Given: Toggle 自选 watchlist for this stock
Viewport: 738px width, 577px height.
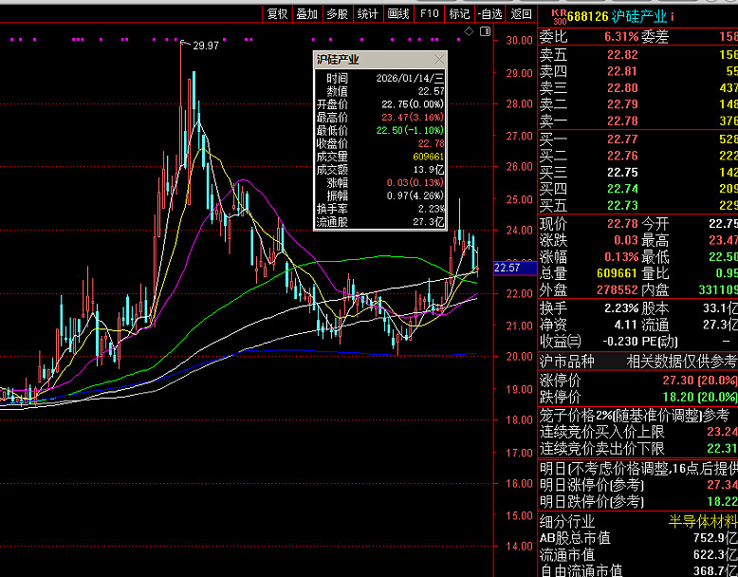Looking at the screenshot, I should tap(489, 13).
